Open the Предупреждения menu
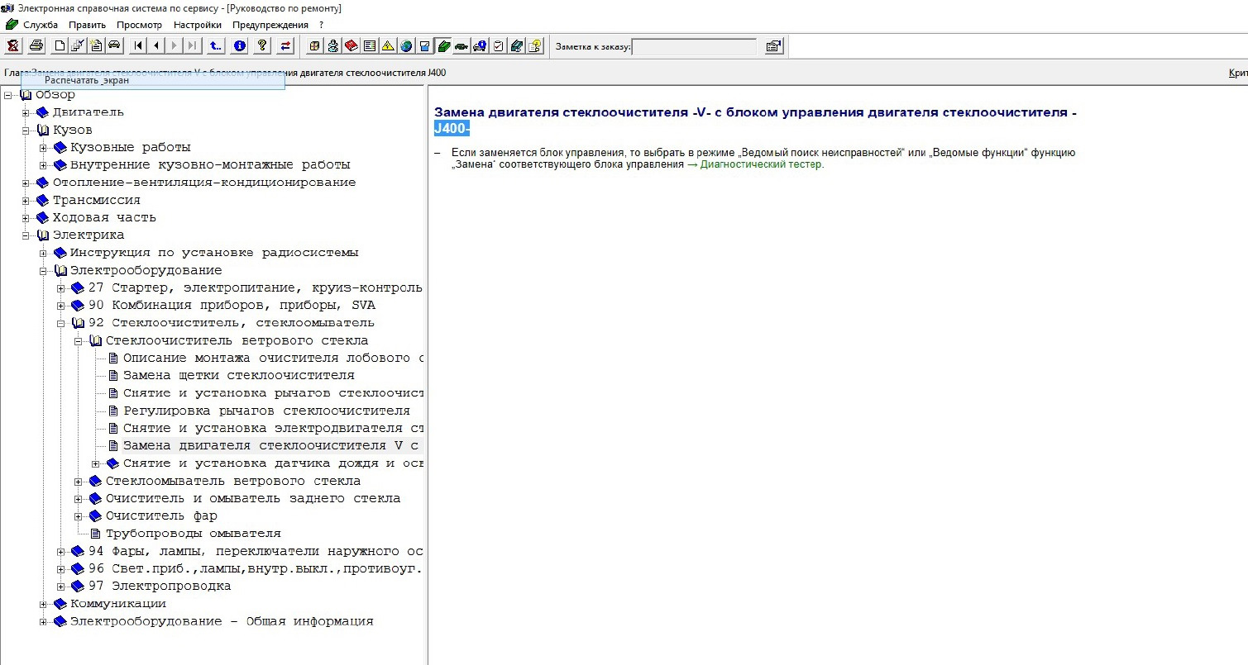This screenshot has height=665, width=1248. point(270,25)
